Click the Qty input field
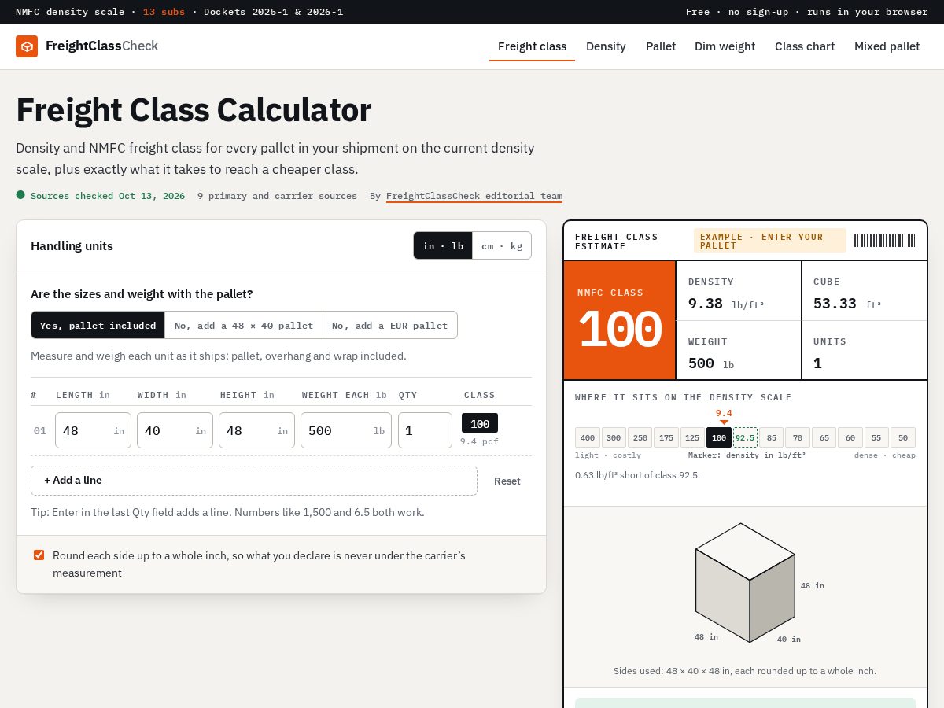Viewport: 944px width, 708px height. coord(425,430)
